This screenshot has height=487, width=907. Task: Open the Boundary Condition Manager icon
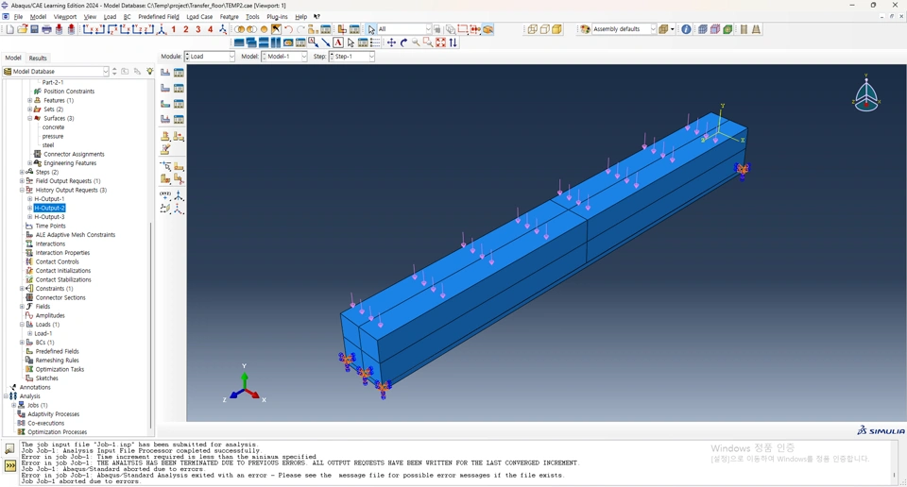point(179,89)
